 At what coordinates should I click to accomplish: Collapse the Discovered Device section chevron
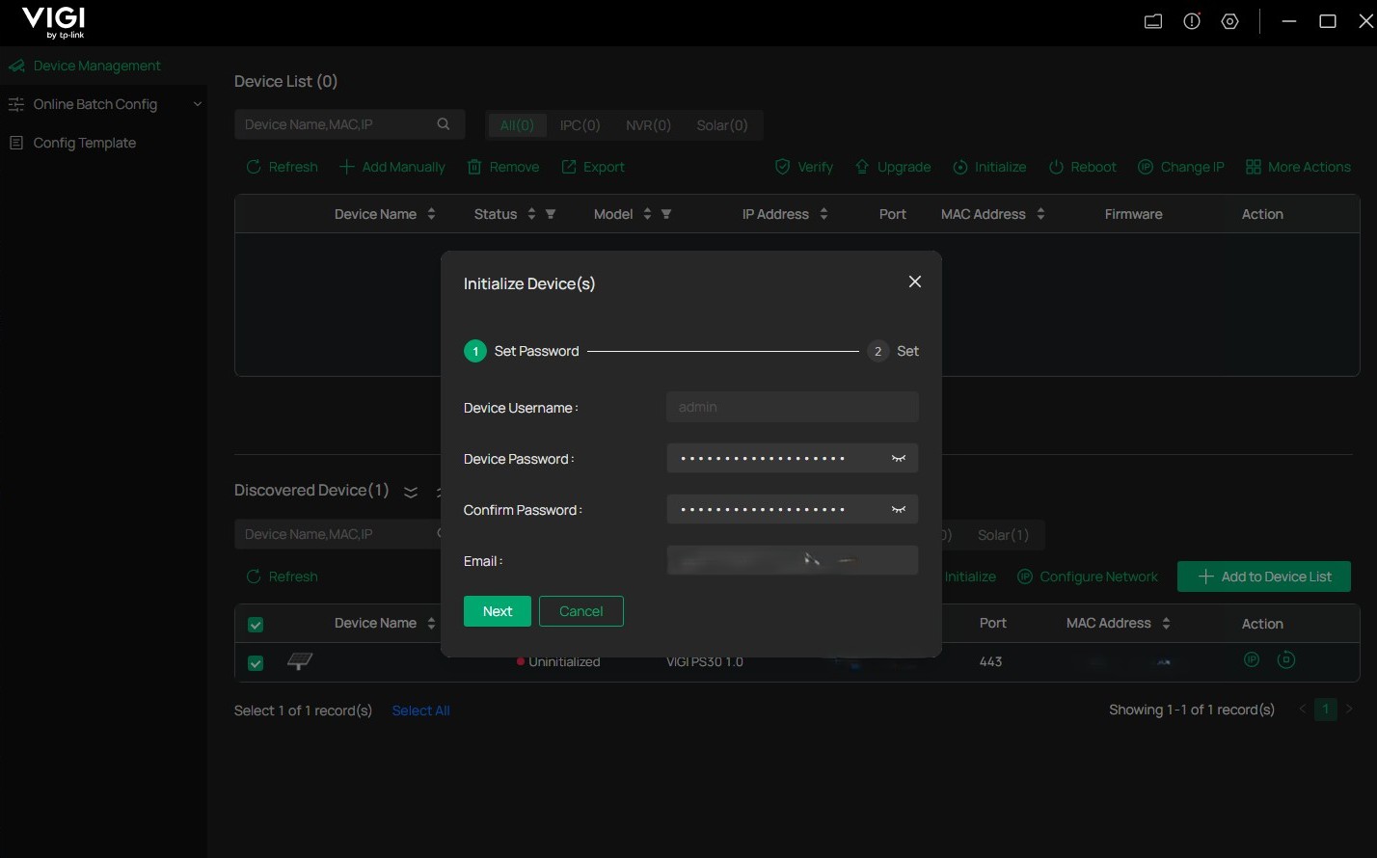click(x=411, y=492)
